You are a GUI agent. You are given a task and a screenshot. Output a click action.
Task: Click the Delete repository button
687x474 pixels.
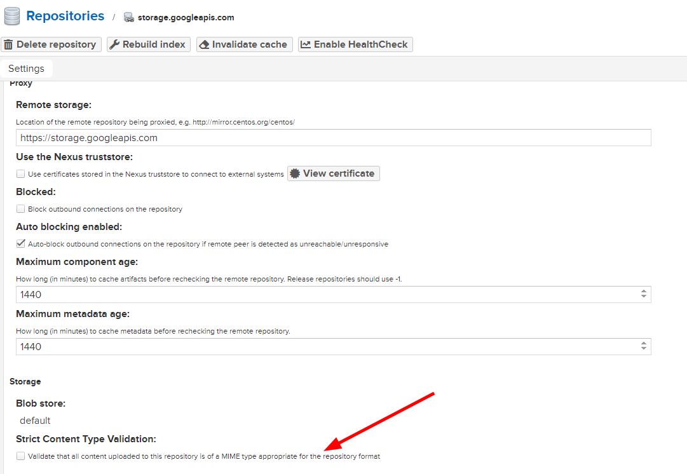click(x=51, y=44)
